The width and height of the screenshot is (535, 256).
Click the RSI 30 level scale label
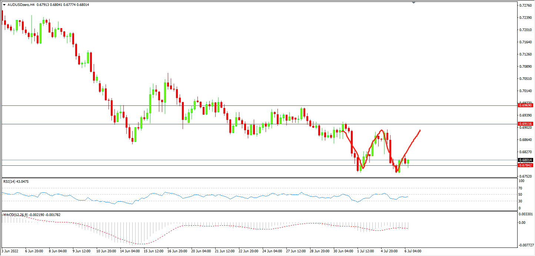521,201
